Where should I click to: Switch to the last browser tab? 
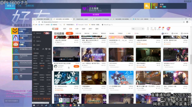pyautogui.click(x=142, y=19)
